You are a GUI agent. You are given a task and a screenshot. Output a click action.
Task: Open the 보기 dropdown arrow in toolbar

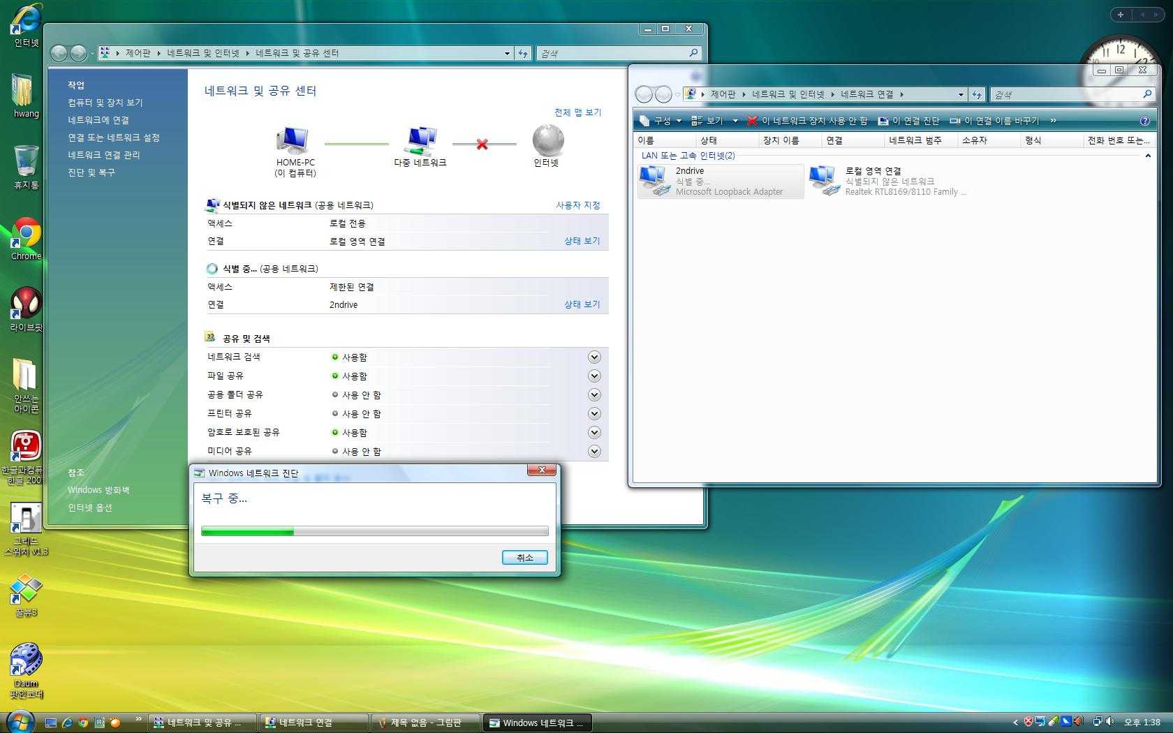click(x=735, y=121)
